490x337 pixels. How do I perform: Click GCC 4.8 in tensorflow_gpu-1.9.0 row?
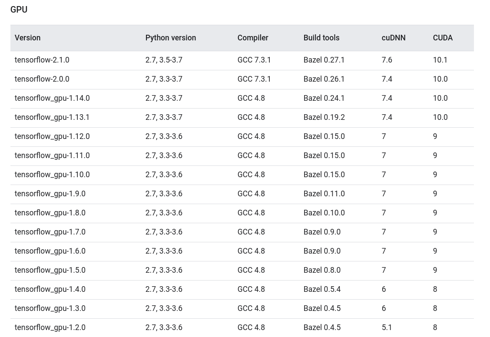[251, 194]
